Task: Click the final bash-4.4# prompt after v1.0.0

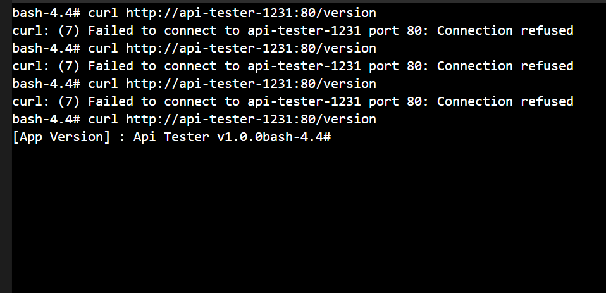Action: click(x=297, y=137)
